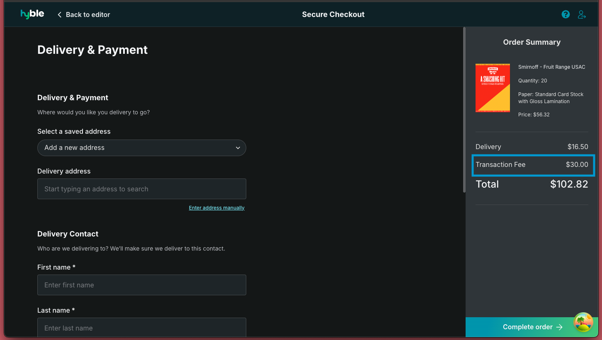Screen dimensions: 602x340
Task: Click the Delivery price of $16.50
Action: click(x=577, y=147)
